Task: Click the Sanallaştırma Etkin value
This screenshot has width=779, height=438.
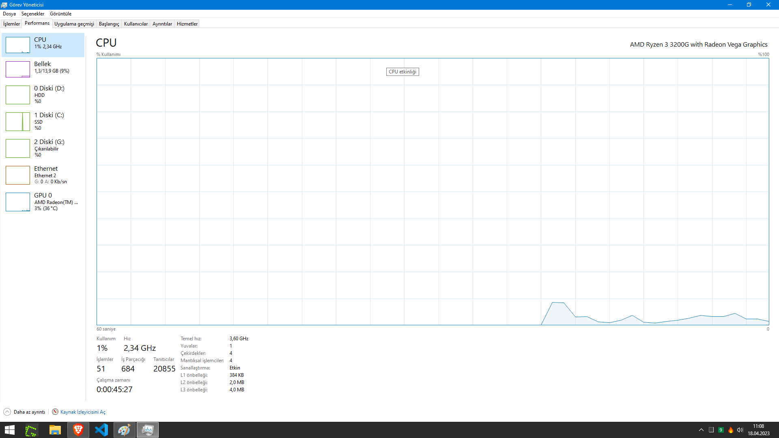Action: point(235,368)
